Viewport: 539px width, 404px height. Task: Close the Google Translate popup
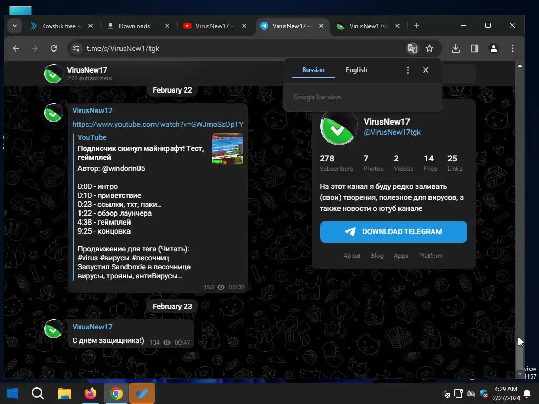(425, 70)
